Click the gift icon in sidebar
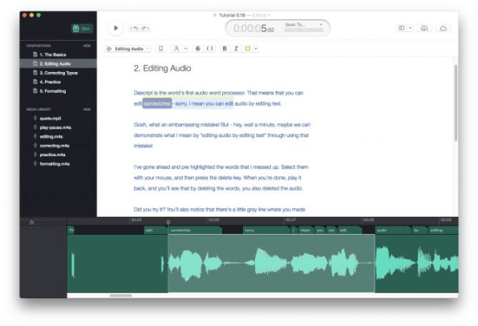The image size is (478, 326). point(76,28)
